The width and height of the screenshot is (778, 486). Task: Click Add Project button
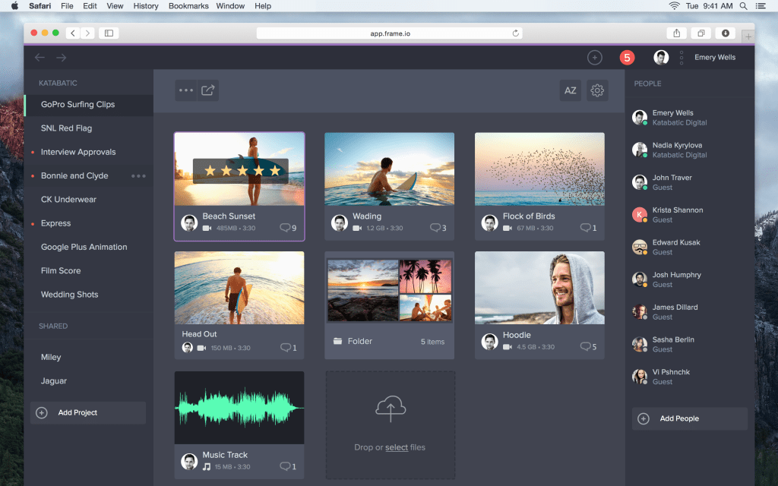tap(88, 412)
